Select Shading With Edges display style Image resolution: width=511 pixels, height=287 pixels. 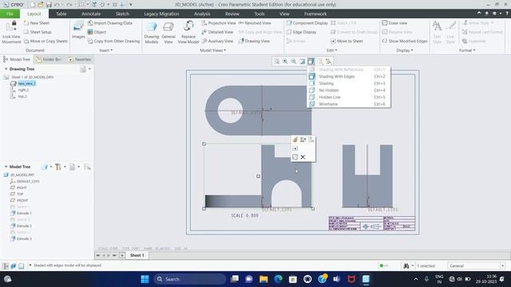(x=348, y=77)
